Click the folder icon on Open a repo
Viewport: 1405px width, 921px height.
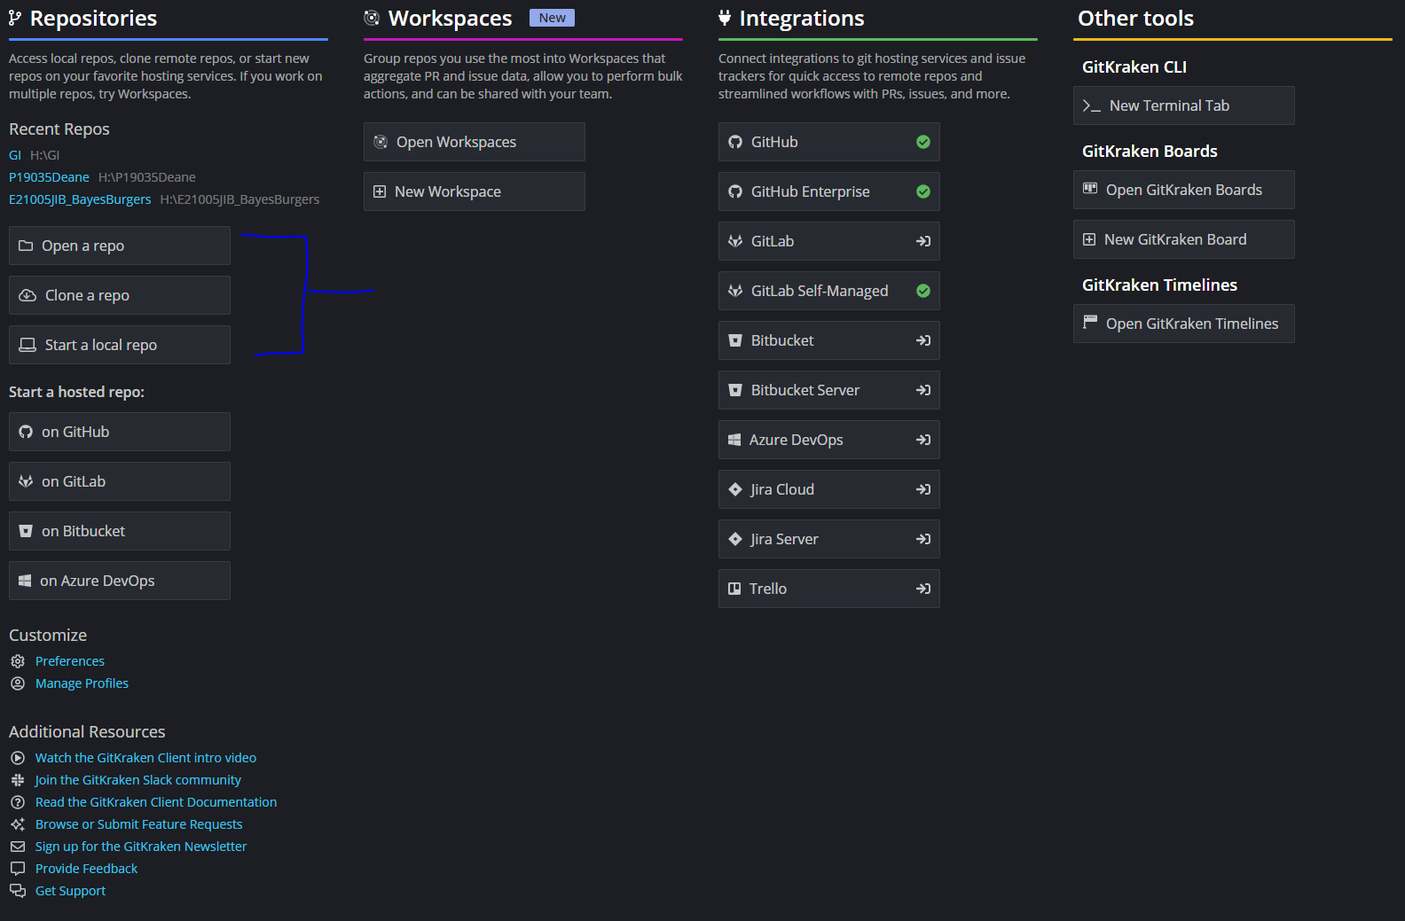(x=26, y=246)
